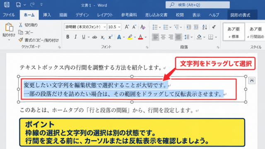Decrease indent of the paragraph
Screen dimensions: 265x149
pos(189,27)
